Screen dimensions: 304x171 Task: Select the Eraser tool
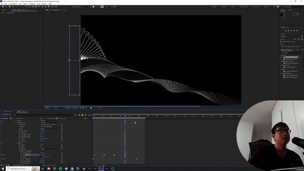click(x=48, y=7)
